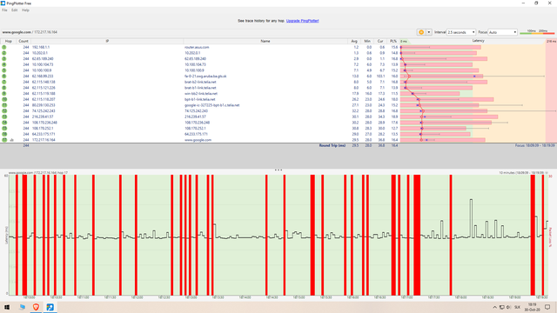557x313 pixels.
Task: Click the hop 6 green circle icon
Action: tap(4, 77)
